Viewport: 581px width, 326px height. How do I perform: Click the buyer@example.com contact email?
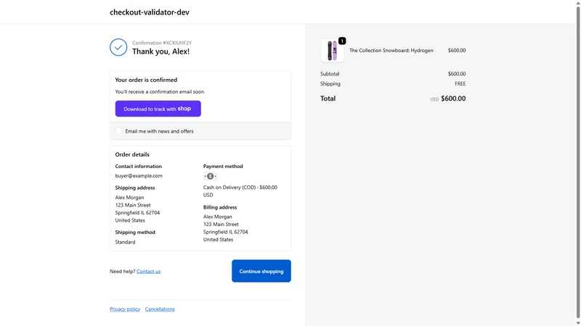pos(139,176)
